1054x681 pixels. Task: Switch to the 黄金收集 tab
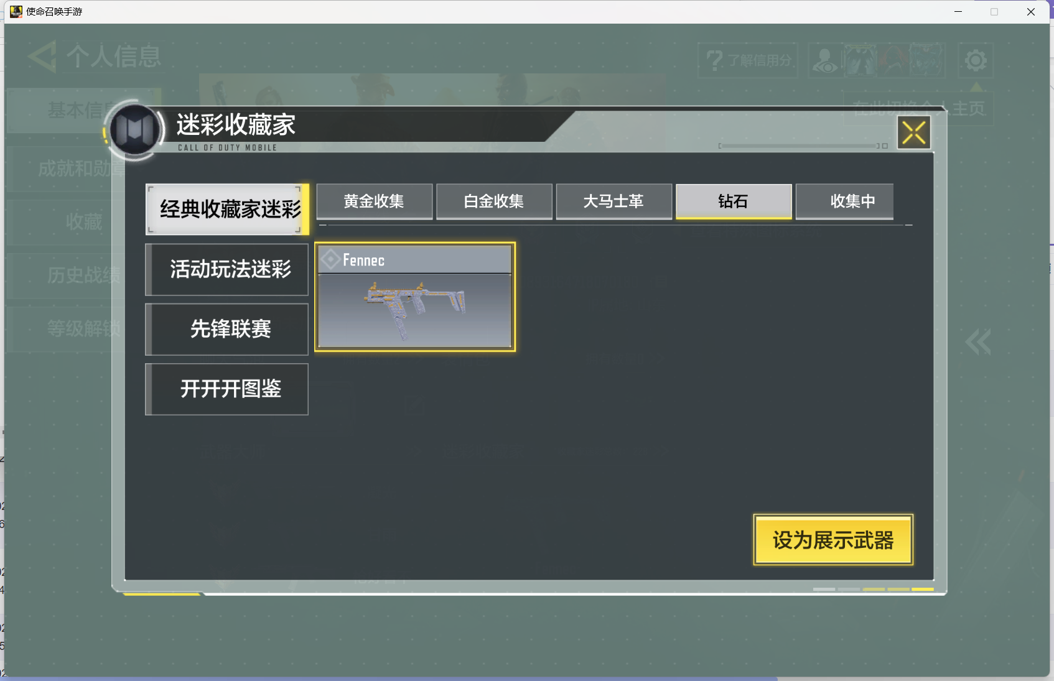[374, 201]
